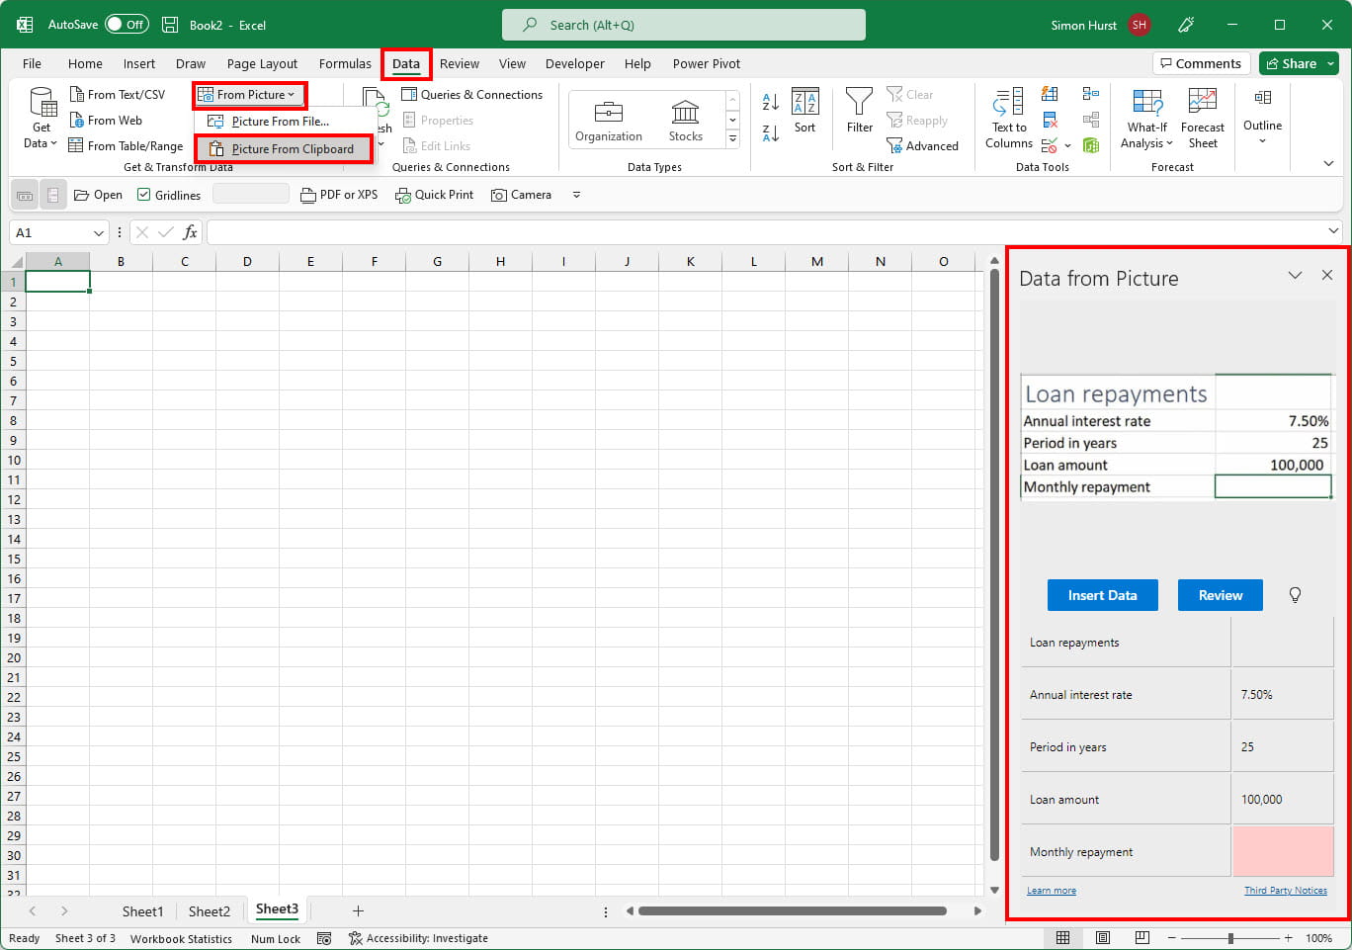This screenshot has height=950, width=1352.
Task: Expand the Name Box dropdown
Action: 98,233
